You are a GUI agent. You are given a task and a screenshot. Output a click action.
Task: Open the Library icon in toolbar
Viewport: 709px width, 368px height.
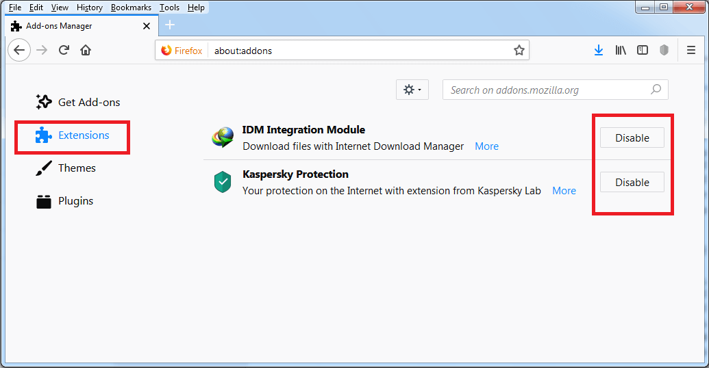(621, 50)
